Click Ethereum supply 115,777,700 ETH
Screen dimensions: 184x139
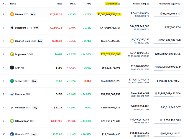[171, 27]
